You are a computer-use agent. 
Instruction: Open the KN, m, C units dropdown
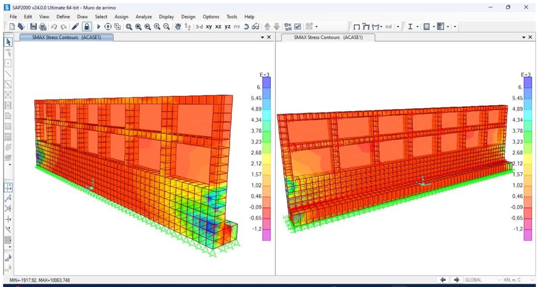tap(518, 280)
